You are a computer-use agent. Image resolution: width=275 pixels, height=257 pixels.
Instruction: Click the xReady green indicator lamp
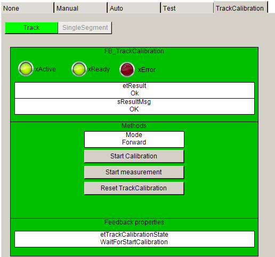pos(79,69)
